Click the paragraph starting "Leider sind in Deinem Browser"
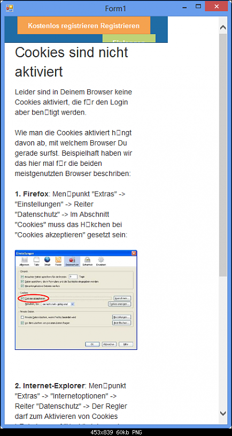Viewport: 232px width, 436px height. (x=73, y=102)
